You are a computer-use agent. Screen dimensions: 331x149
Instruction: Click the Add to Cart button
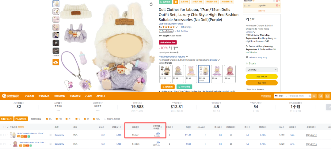point(261,77)
